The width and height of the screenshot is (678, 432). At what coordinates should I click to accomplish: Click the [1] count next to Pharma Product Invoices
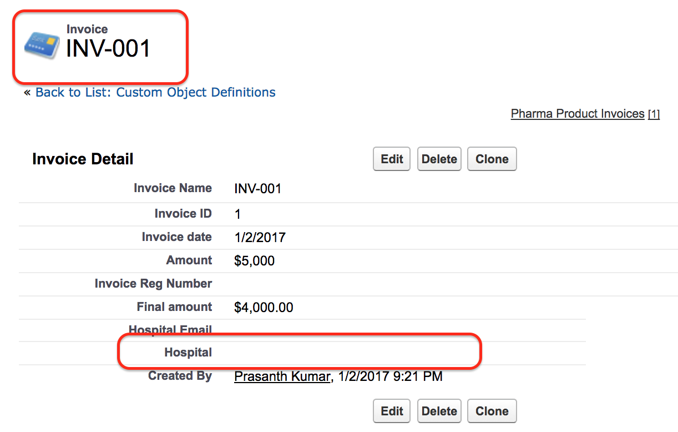click(654, 114)
